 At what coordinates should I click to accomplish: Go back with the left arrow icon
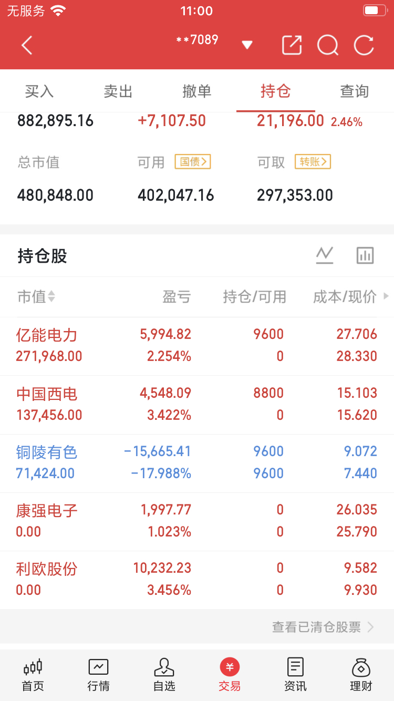pyautogui.click(x=27, y=45)
